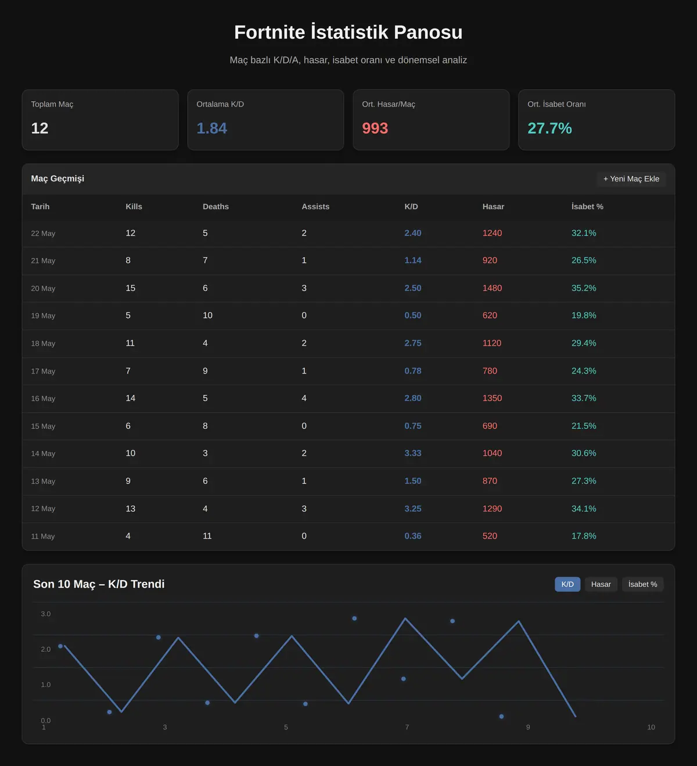The image size is (697, 766).
Task: Select the 18 May date cell
Action: [43, 343]
